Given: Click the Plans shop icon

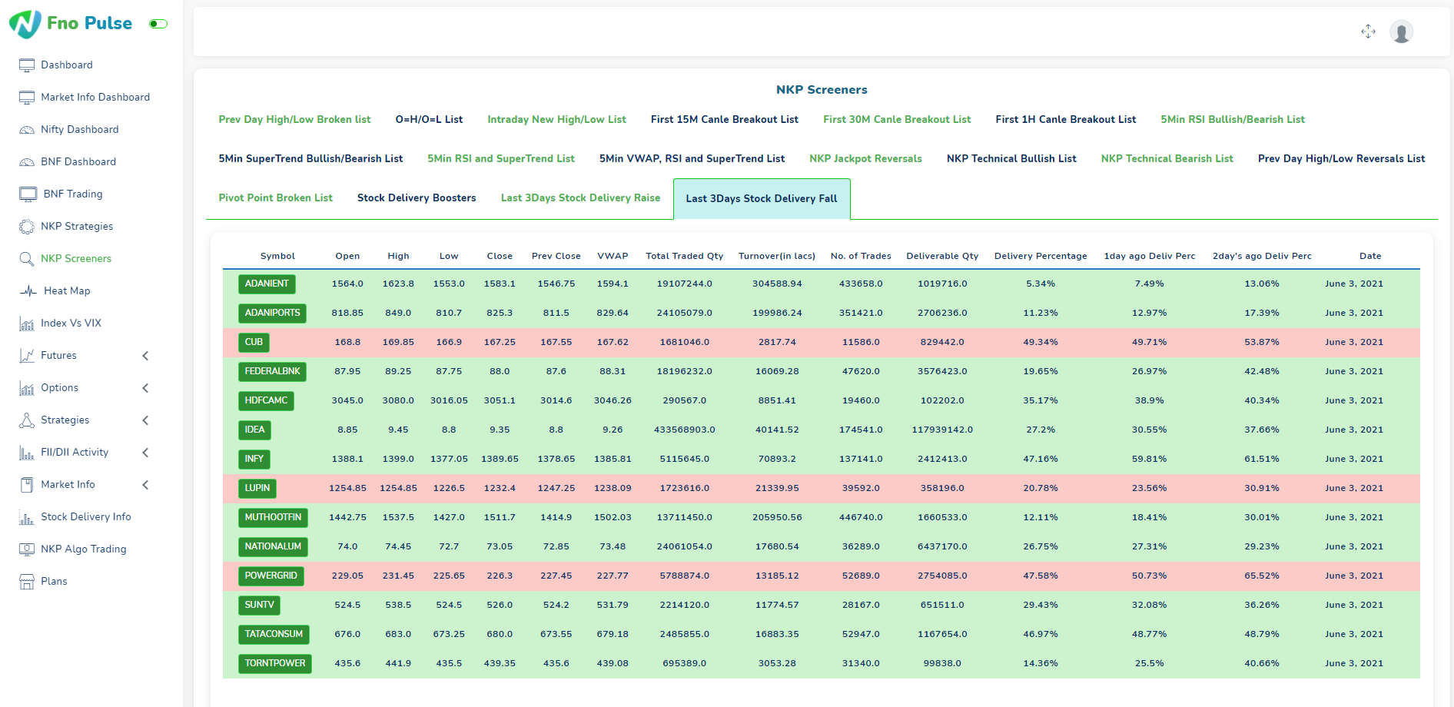Looking at the screenshot, I should [x=27, y=582].
